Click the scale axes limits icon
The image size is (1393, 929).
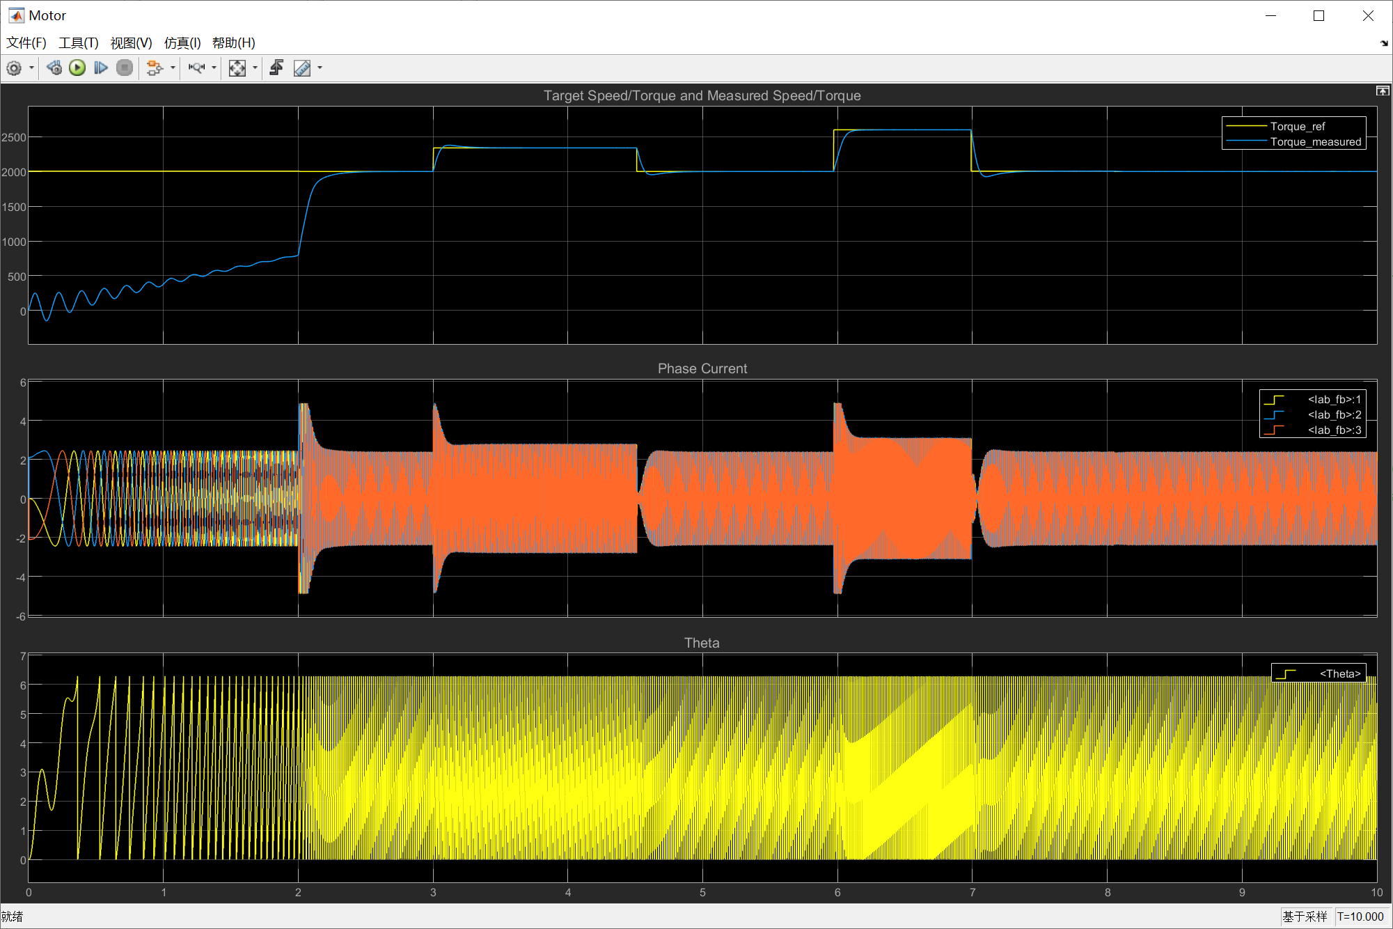(x=237, y=68)
